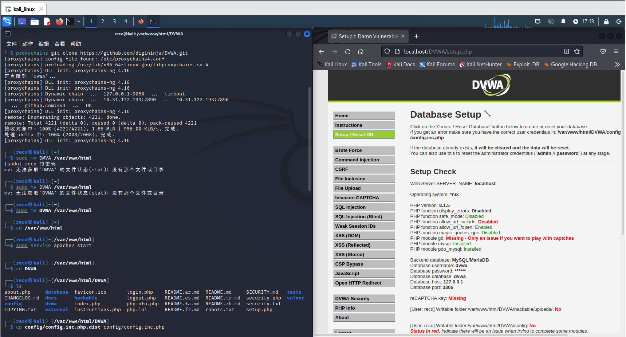The width and height of the screenshot is (626, 337).
Task: Open the 动作 menu in the terminal
Action: point(28,44)
